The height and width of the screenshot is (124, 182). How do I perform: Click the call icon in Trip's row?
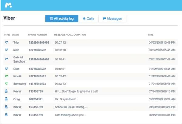(x=6, y=42)
